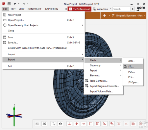This screenshot has width=148, height=130.
Task: Click the faded red grid icon
Action: 119,124
